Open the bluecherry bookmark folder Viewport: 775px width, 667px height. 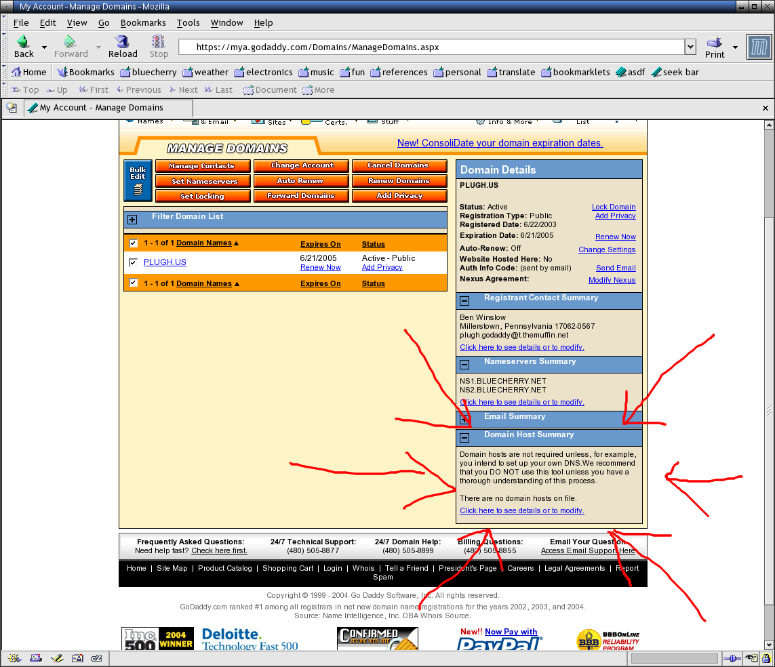coord(148,72)
